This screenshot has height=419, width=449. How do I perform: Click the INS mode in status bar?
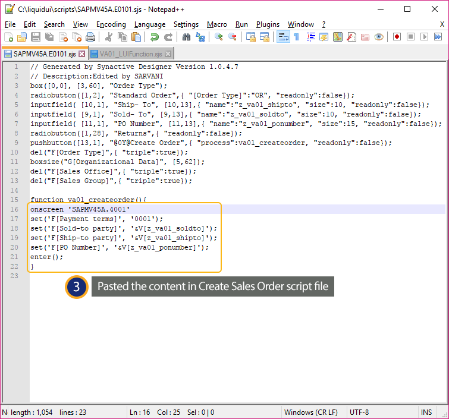[x=426, y=412]
